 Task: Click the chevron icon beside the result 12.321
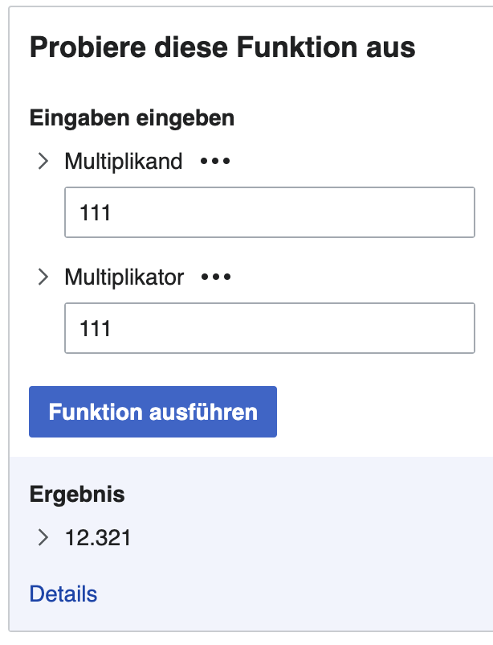click(44, 538)
